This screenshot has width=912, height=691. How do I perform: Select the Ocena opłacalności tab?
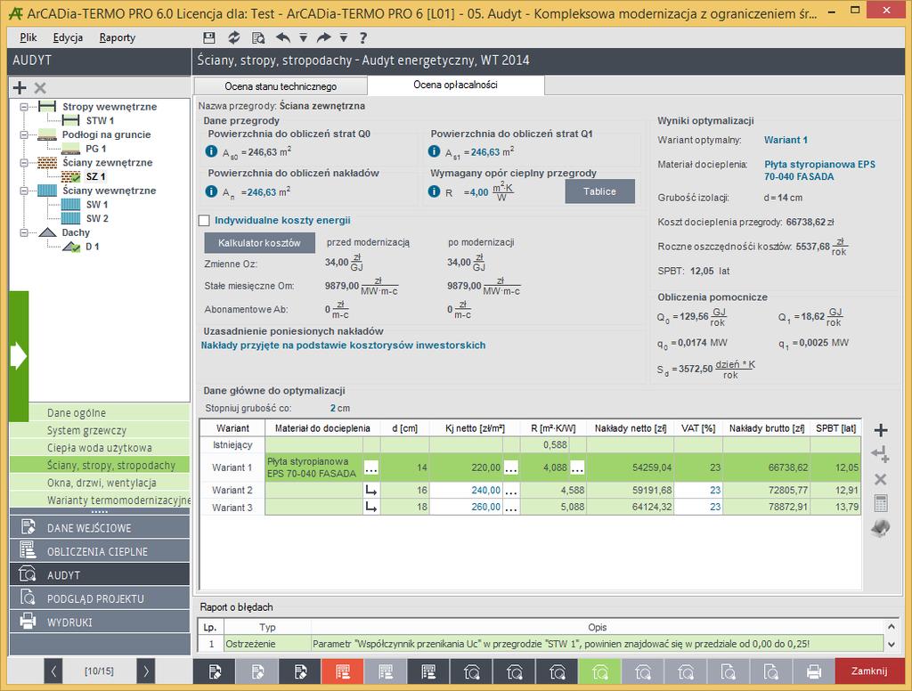(455, 85)
